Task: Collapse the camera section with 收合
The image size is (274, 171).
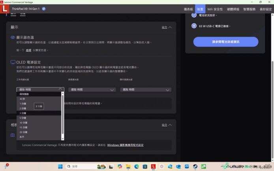Action: [166, 125]
